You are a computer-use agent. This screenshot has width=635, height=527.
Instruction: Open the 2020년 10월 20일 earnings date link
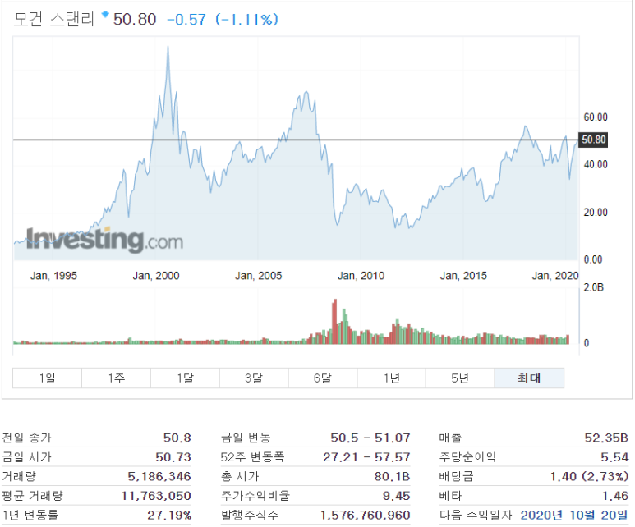574,515
